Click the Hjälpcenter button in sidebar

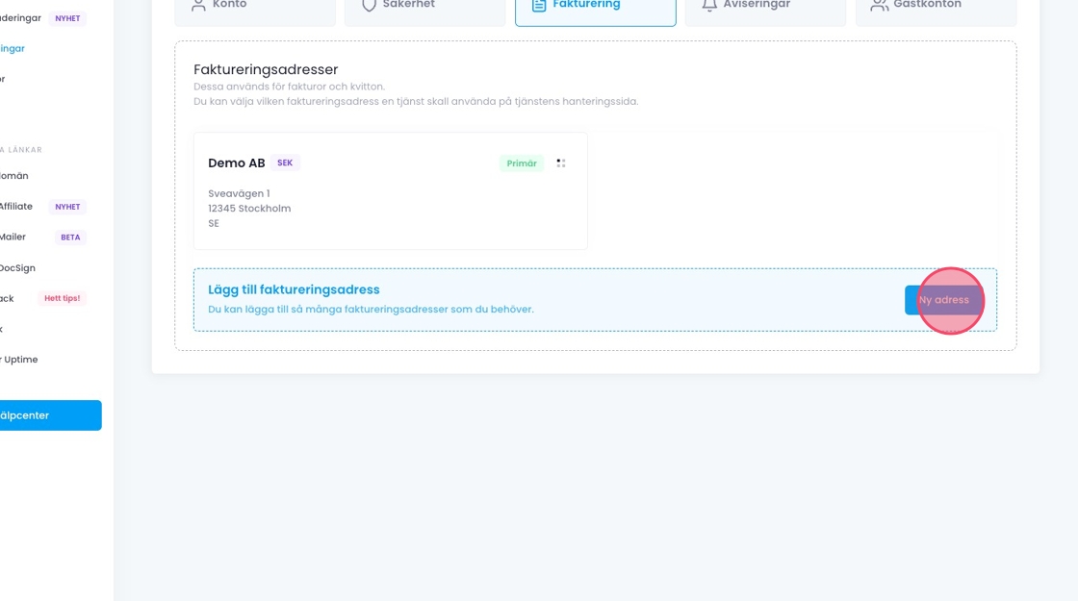[x=48, y=415]
